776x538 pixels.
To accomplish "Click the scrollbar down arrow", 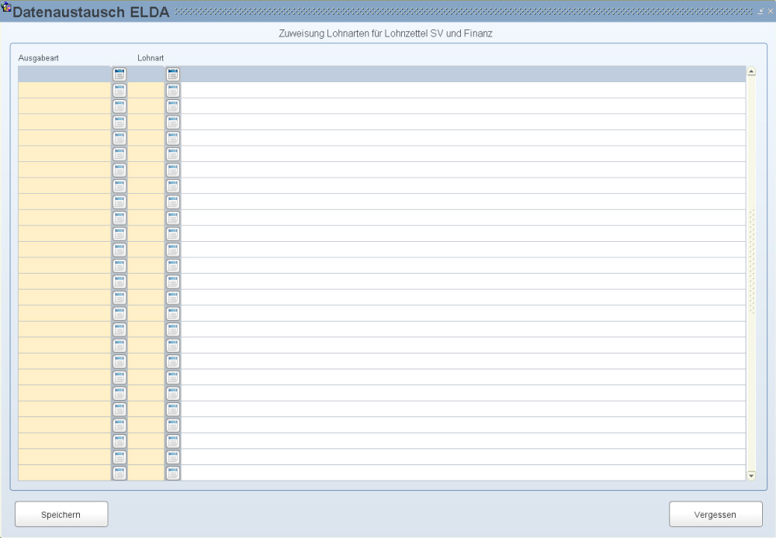I will pyautogui.click(x=751, y=476).
